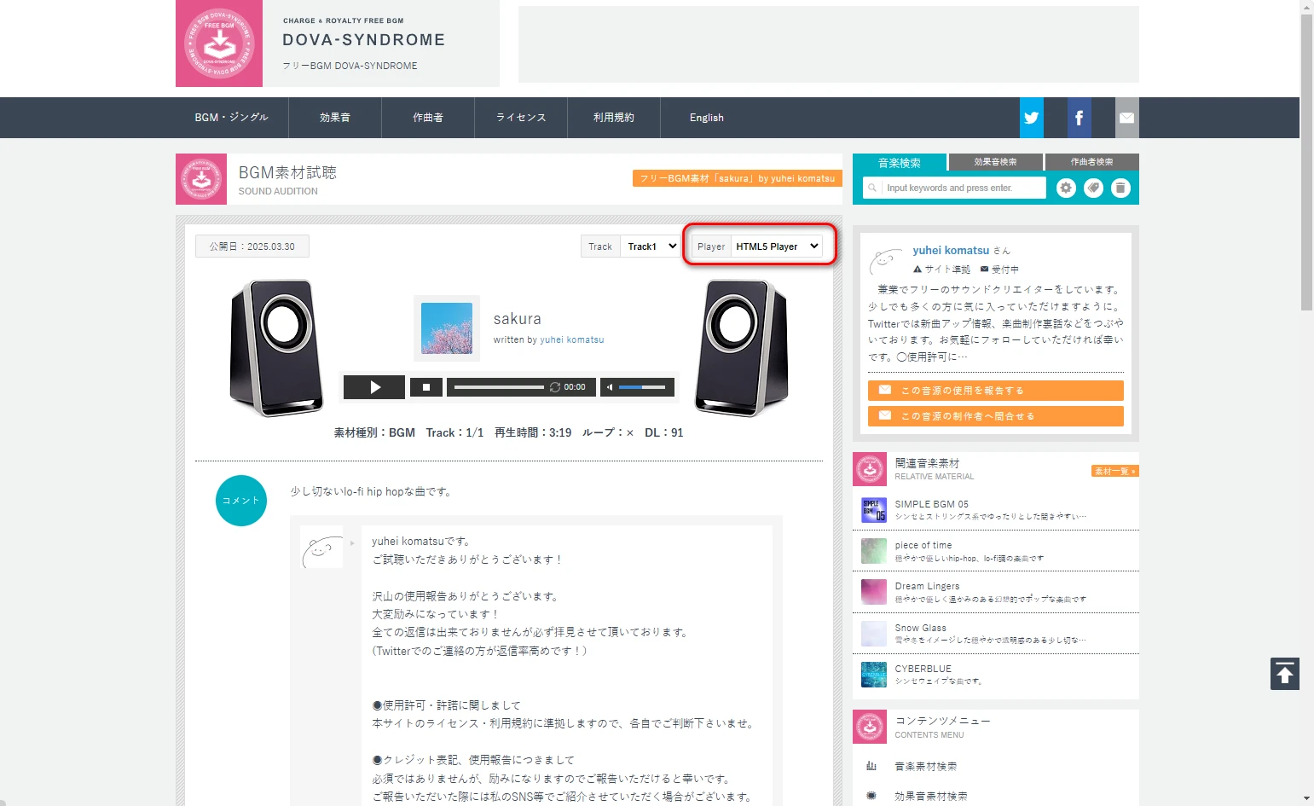This screenshot has width=1314, height=806.
Task: Open search settings gear icon
Action: (1066, 188)
